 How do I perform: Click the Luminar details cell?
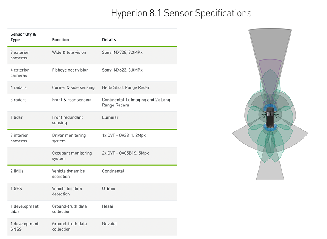coord(110,117)
